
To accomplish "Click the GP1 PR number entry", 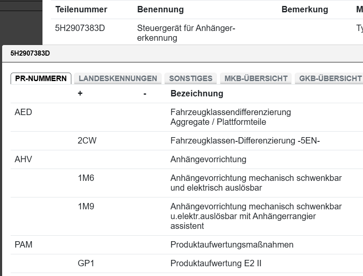I will point(86,264).
